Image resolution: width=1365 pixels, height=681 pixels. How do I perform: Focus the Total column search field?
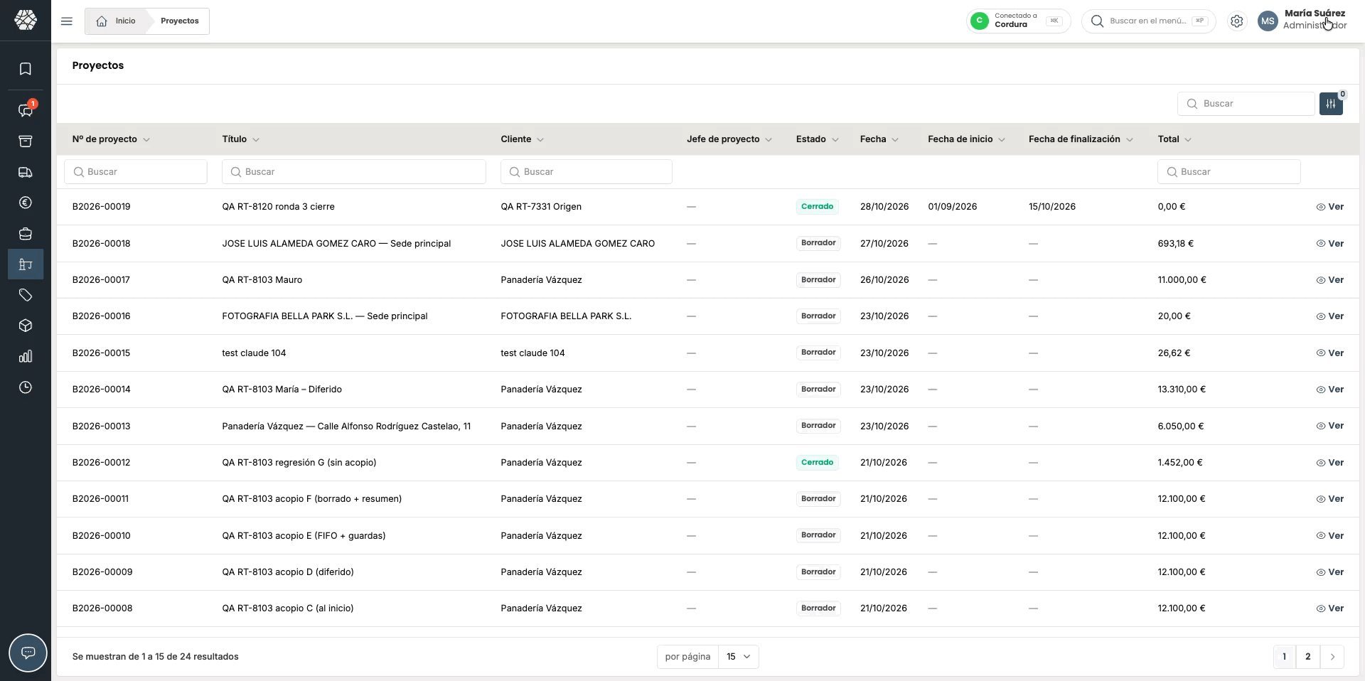tap(1229, 172)
